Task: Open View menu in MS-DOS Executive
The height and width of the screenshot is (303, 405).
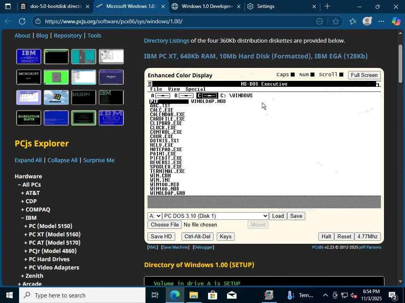Action: (174, 89)
